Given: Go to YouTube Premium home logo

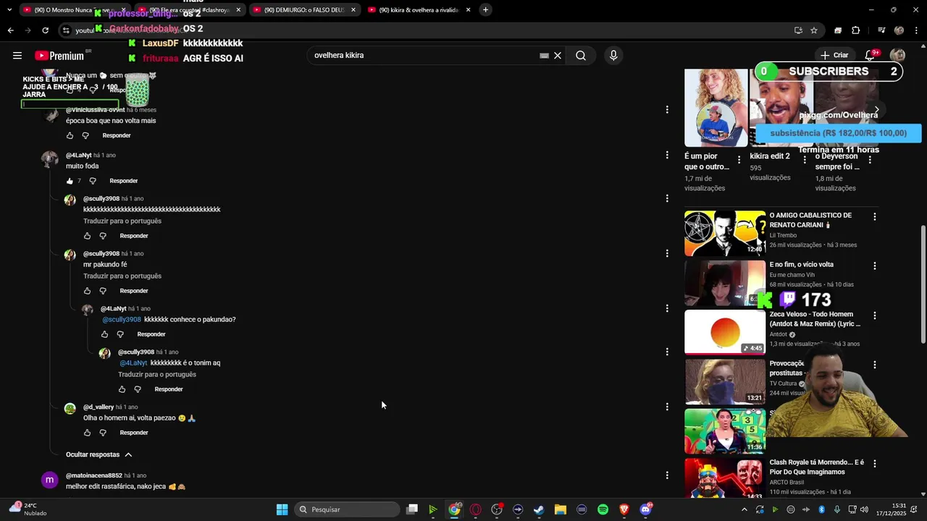Looking at the screenshot, I should [x=59, y=56].
